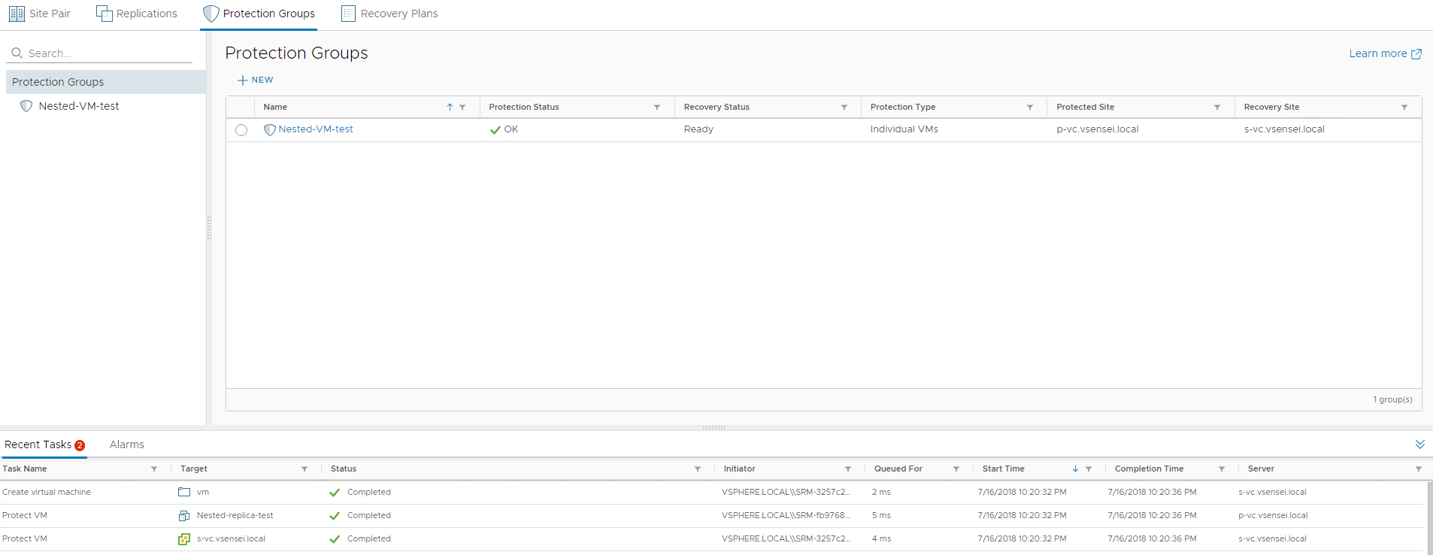The width and height of the screenshot is (1433, 555).
Task: Open the Protection Status column filter
Action: pos(657,108)
